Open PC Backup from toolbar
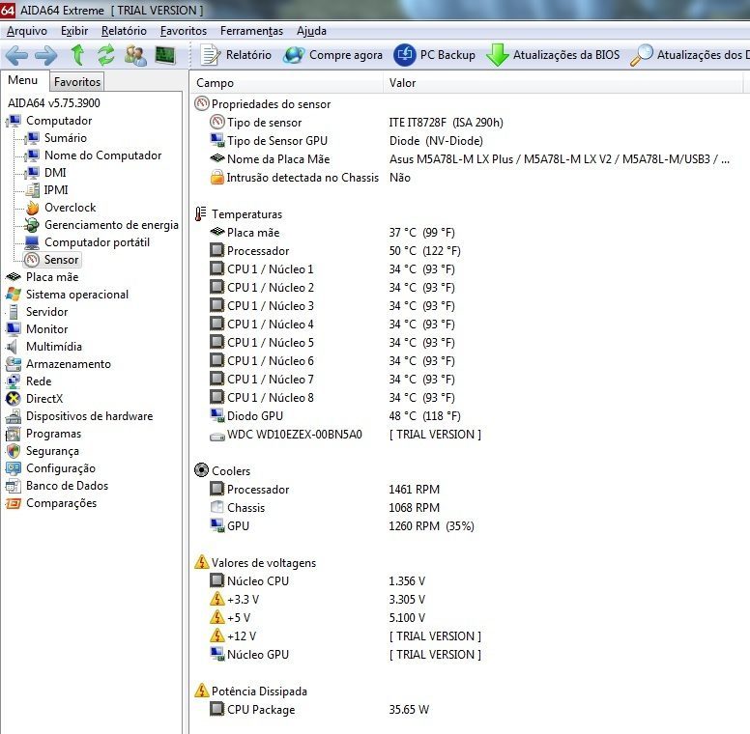The height and width of the screenshot is (734, 750). (x=434, y=55)
